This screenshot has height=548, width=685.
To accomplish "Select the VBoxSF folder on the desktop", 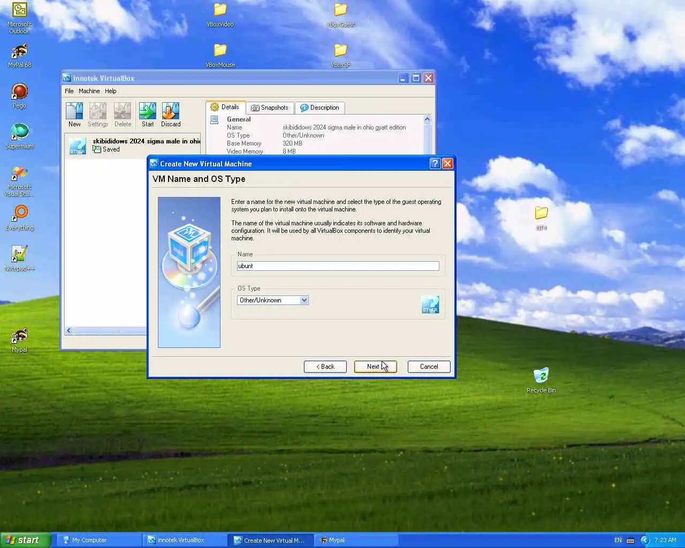I will click(340, 56).
